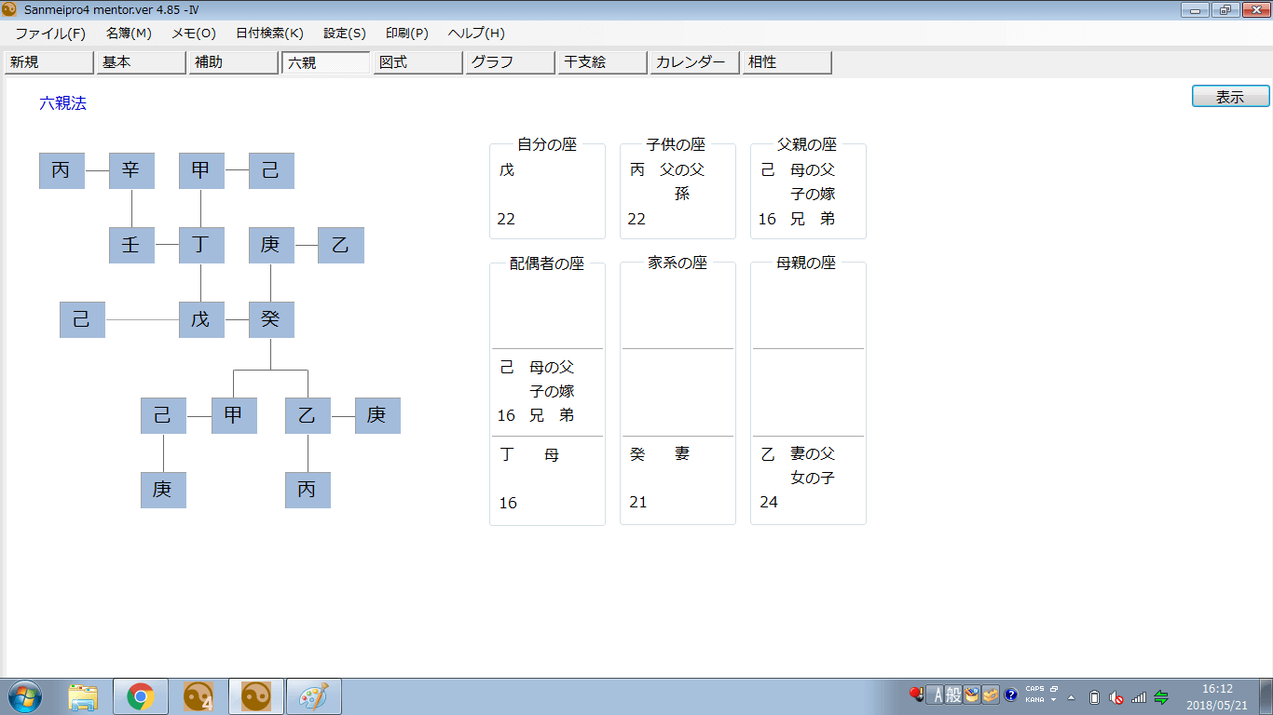
Task: Launch Google Chrome from the taskbar
Action: [141, 696]
